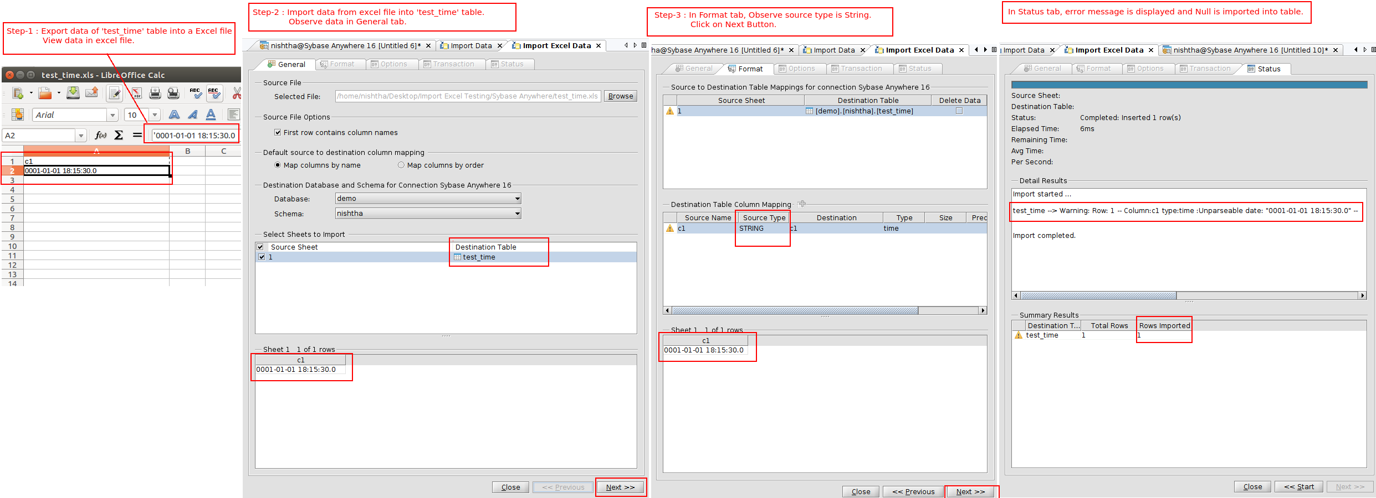Image resolution: width=1376 pixels, height=498 pixels.
Task: Click the Cut scissors icon
Action: (237, 93)
